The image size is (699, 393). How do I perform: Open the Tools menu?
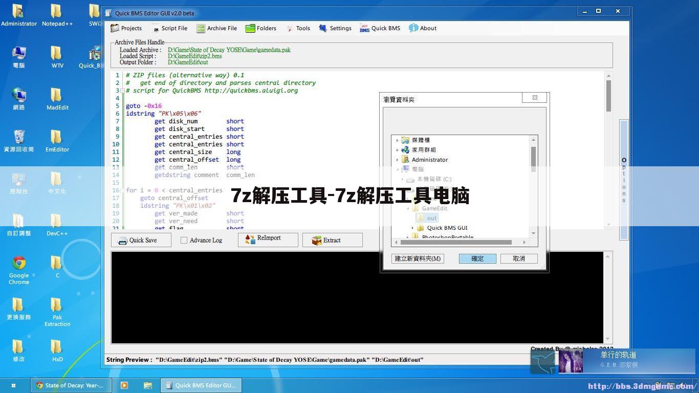click(x=298, y=28)
